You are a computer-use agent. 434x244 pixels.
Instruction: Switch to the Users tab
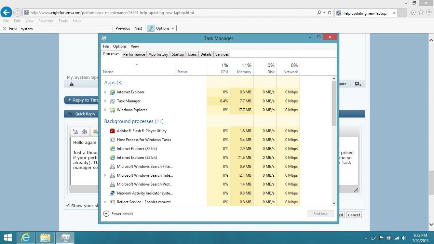coord(192,54)
